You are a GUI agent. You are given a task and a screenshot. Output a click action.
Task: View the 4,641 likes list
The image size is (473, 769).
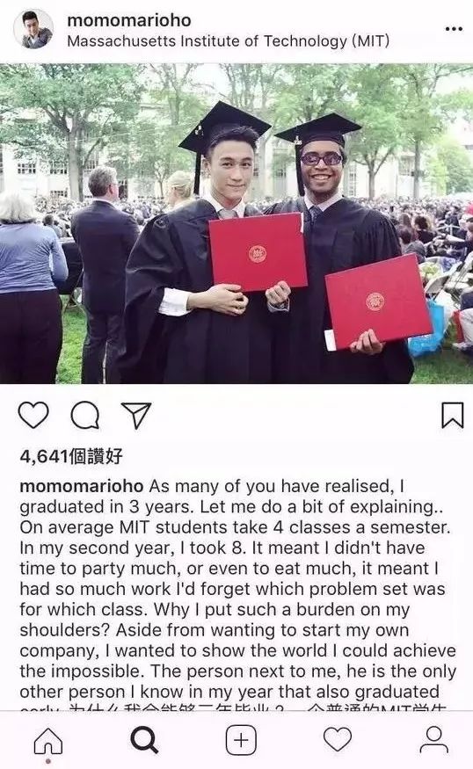coord(70,456)
